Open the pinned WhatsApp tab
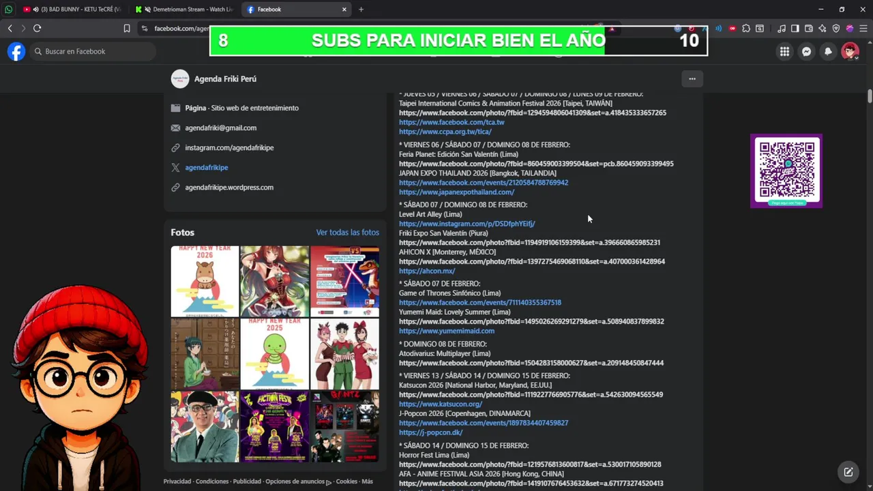 (9, 10)
